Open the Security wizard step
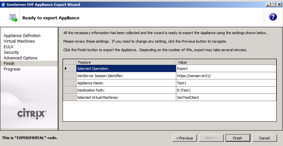 (x=11, y=52)
